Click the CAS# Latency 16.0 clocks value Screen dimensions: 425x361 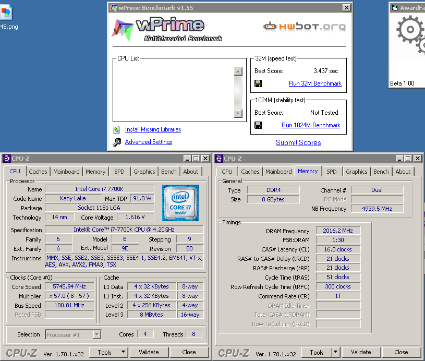pyautogui.click(x=338, y=249)
